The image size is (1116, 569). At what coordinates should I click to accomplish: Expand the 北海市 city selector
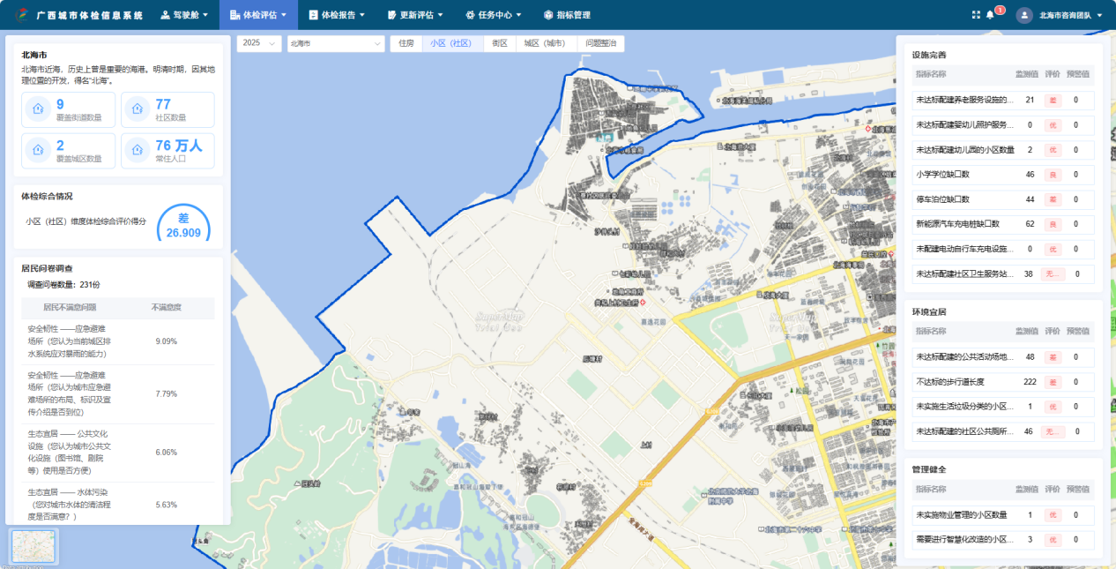pos(335,43)
